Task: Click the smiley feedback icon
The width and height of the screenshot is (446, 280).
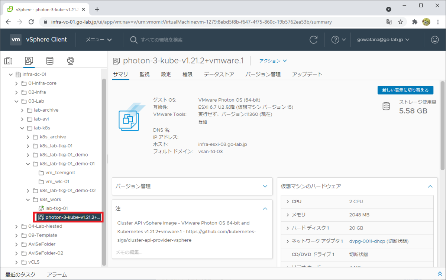Action: pyautogui.click(x=434, y=40)
